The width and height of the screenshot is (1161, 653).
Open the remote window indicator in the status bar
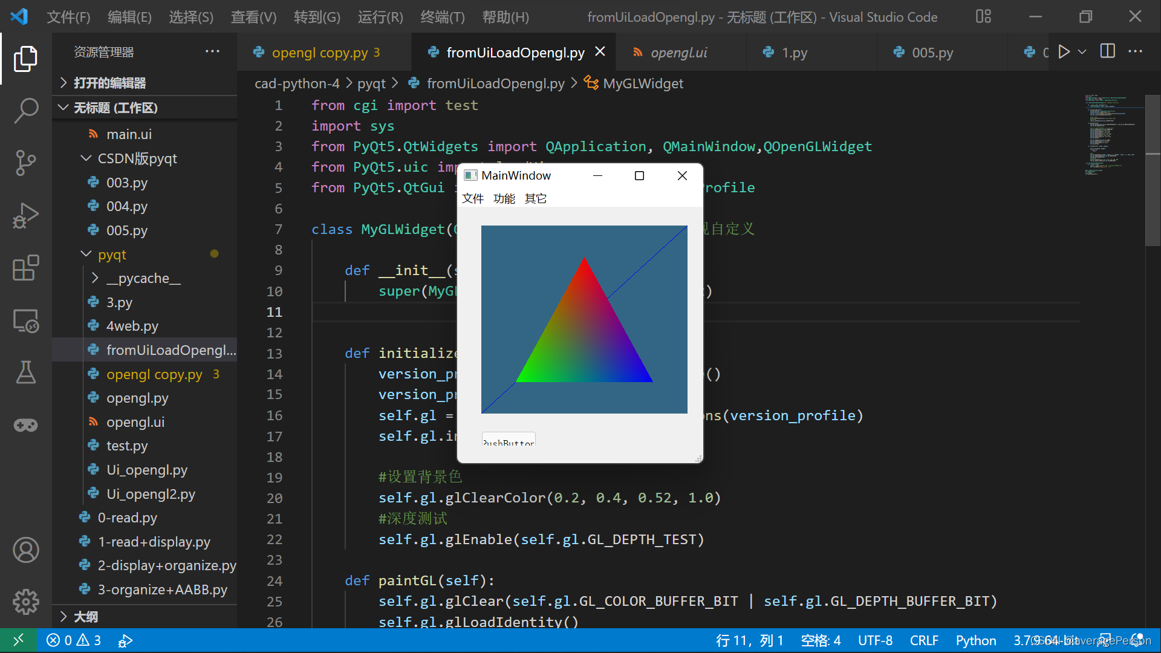pyautogui.click(x=18, y=640)
